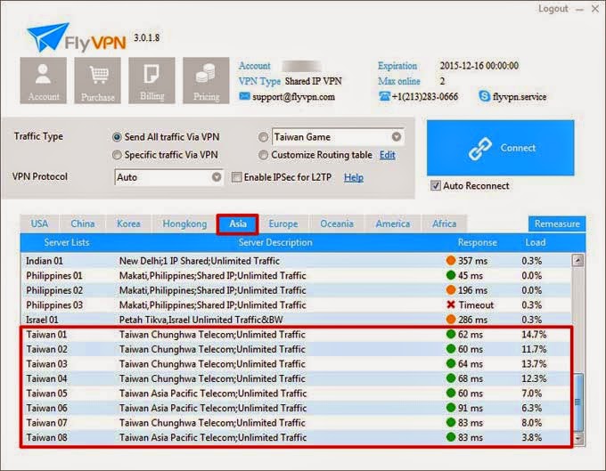Select Customize Routing table option
The height and width of the screenshot is (471, 606).
(x=263, y=155)
